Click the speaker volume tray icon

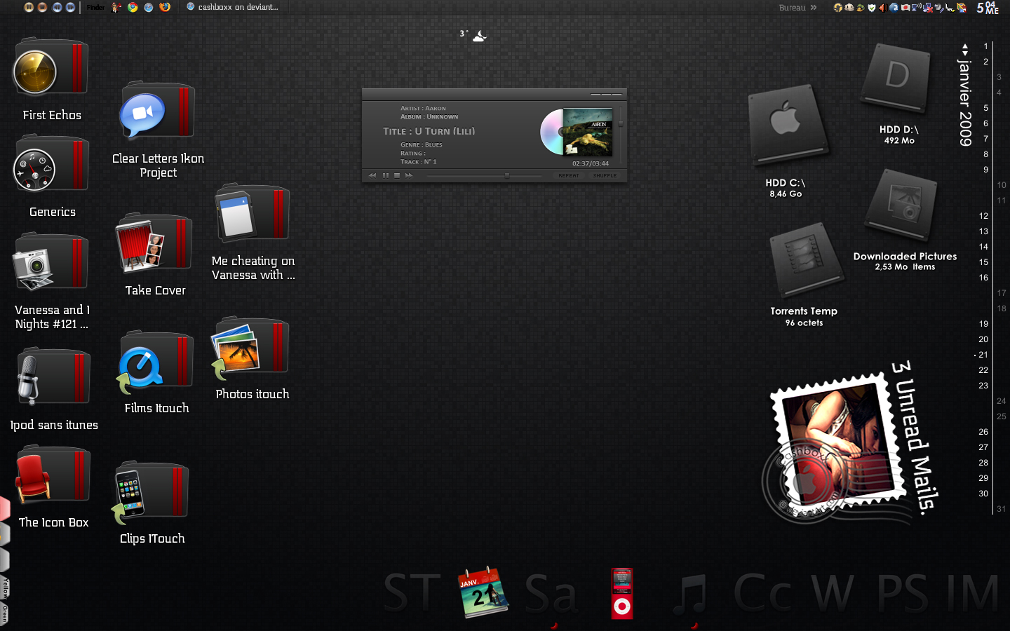point(882,8)
